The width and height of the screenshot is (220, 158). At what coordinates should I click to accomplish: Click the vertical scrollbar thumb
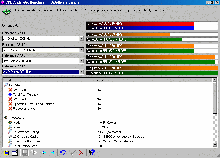coord(215,98)
